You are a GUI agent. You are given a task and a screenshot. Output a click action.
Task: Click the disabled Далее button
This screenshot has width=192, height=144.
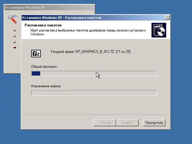[x=127, y=123]
